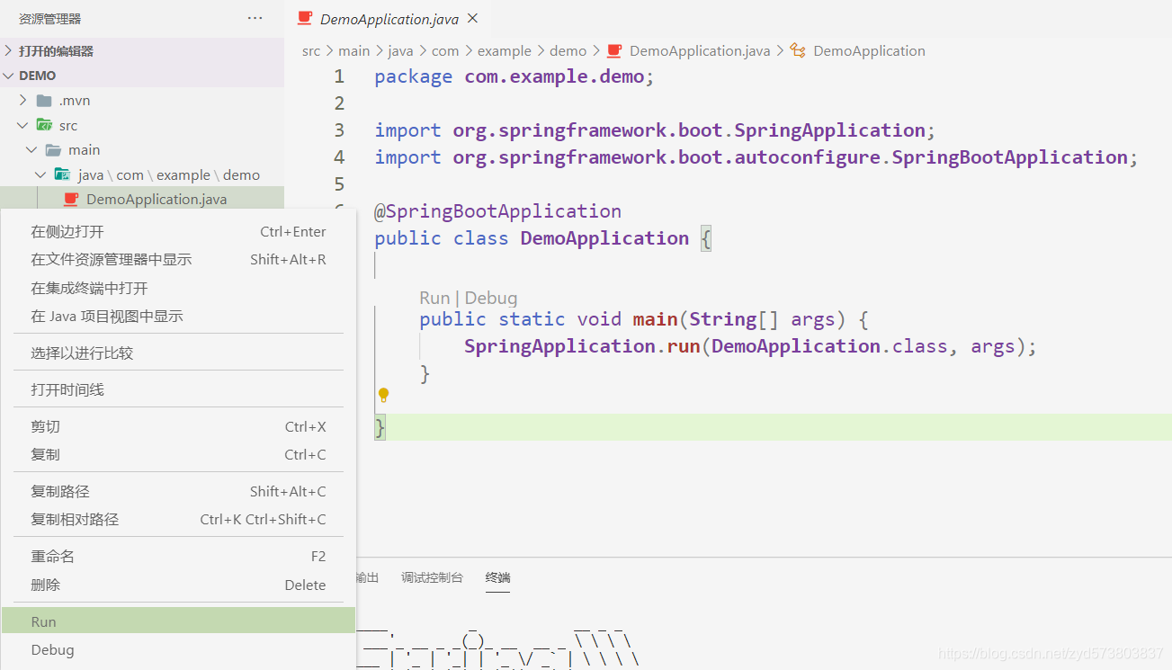Click src in the breadcrumb path
This screenshot has height=670, width=1172.
311,50
